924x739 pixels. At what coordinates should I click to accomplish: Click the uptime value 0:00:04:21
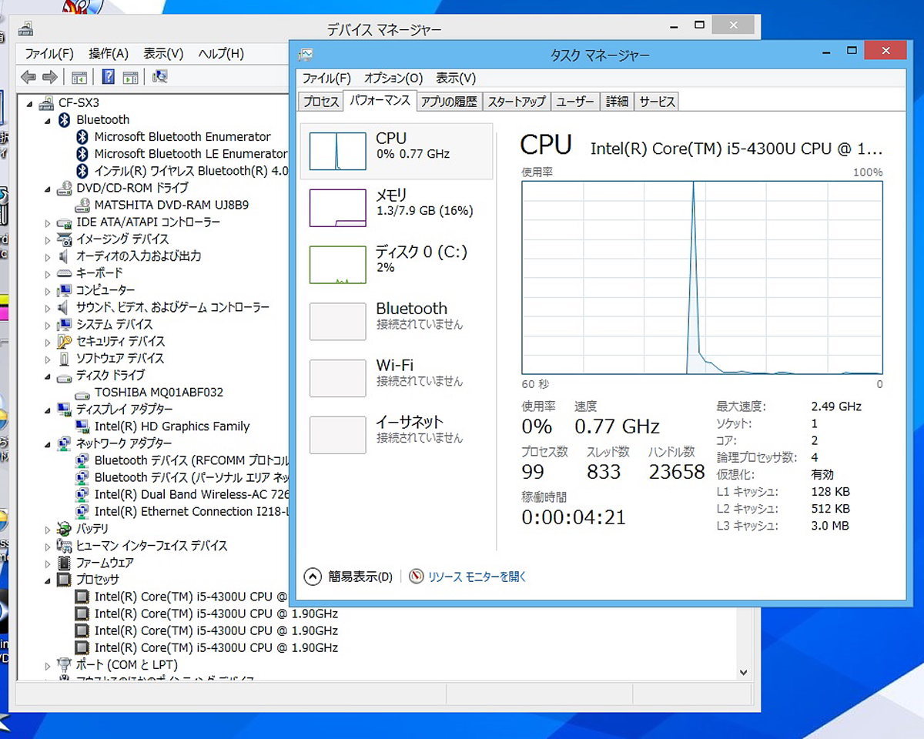pyautogui.click(x=574, y=517)
